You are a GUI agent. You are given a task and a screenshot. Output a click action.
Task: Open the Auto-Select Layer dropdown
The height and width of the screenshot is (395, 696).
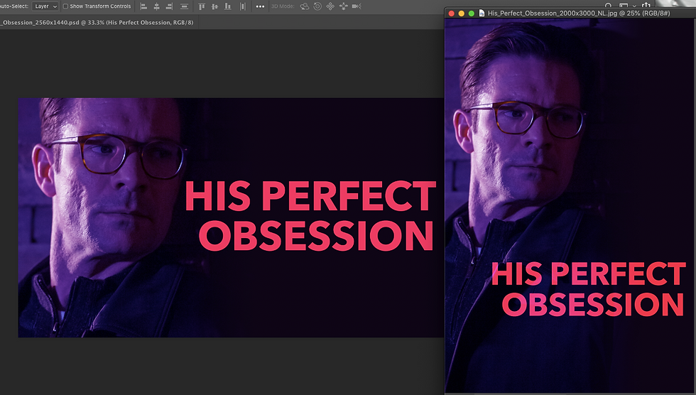[x=45, y=6]
